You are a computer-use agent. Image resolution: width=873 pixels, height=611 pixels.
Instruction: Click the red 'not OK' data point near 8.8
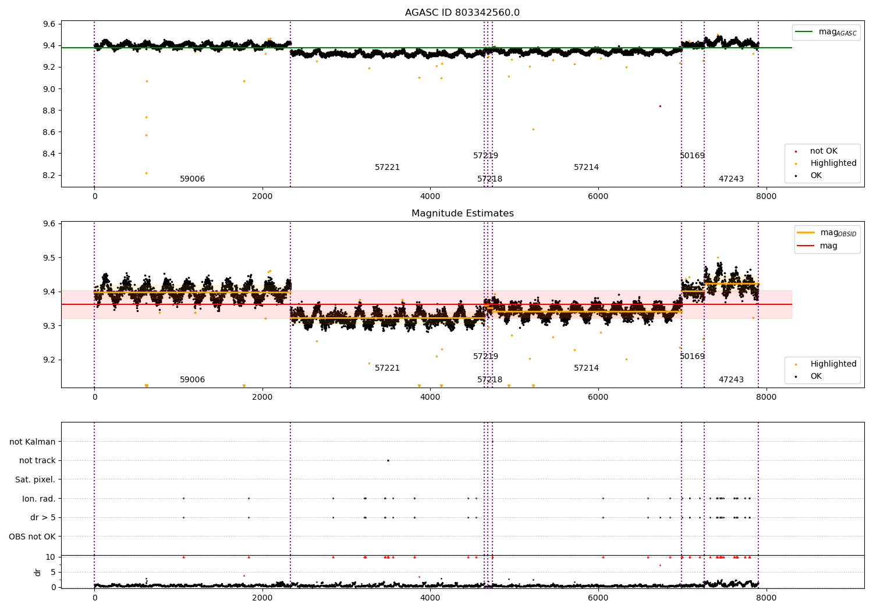point(660,106)
